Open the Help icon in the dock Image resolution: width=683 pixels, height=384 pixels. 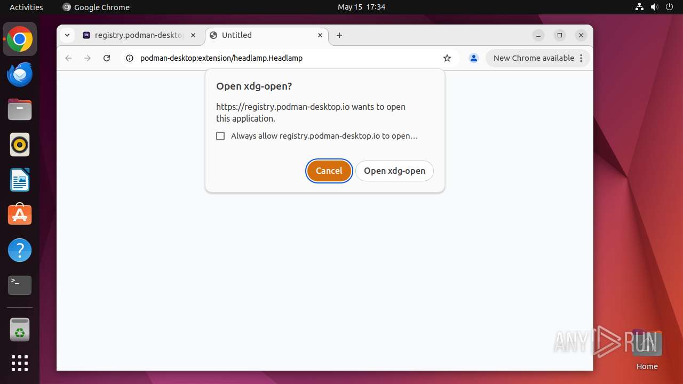(x=20, y=250)
